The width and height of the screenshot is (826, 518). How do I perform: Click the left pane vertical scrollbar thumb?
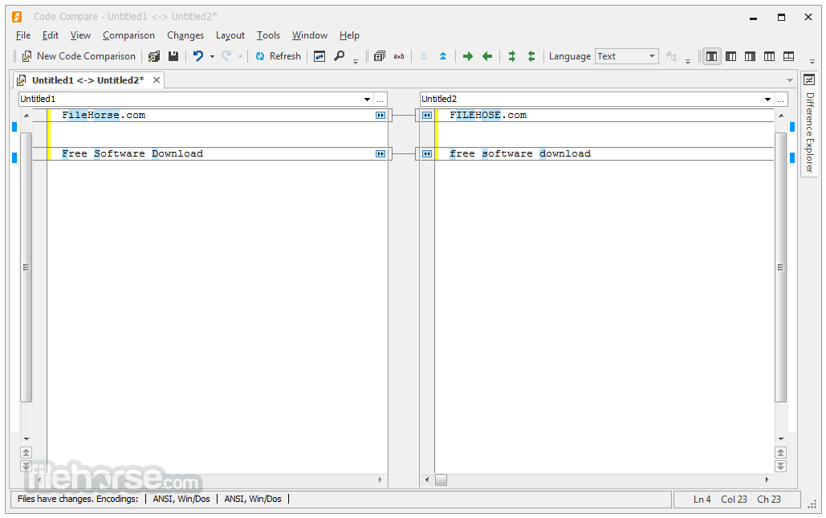[x=26, y=267]
